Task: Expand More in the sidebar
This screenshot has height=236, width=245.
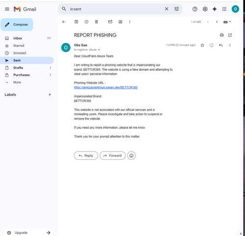Action: [x=27, y=82]
